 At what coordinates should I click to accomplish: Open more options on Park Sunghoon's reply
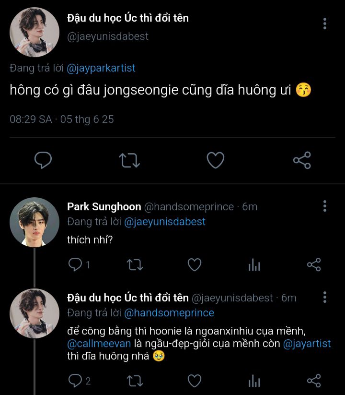coord(325,206)
